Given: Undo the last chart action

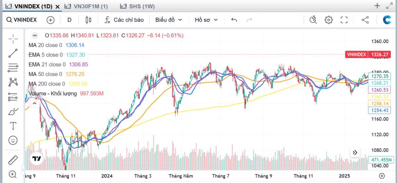Looking at the screenshot, I should [234, 20].
